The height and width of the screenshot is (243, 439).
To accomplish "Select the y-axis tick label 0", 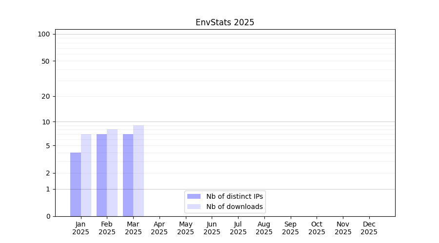I will (x=48, y=216).
